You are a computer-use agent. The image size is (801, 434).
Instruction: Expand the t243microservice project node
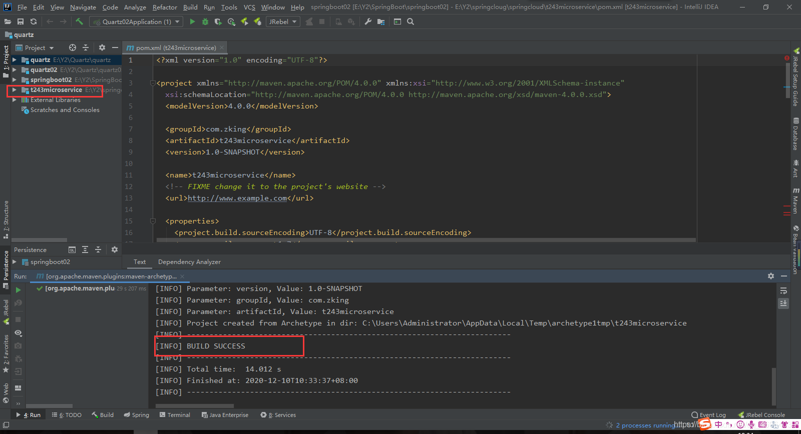pyautogui.click(x=15, y=89)
